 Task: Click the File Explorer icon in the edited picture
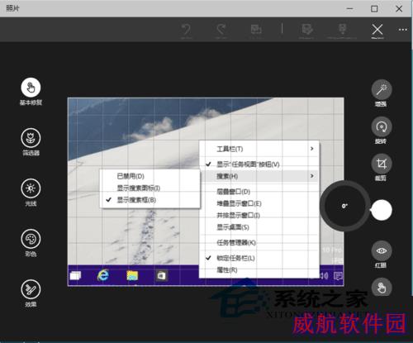(132, 275)
